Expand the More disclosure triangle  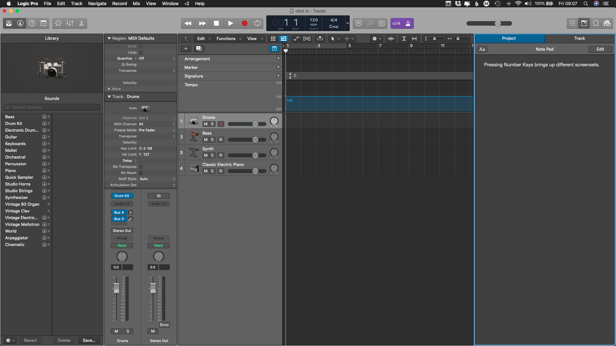[x=109, y=89]
